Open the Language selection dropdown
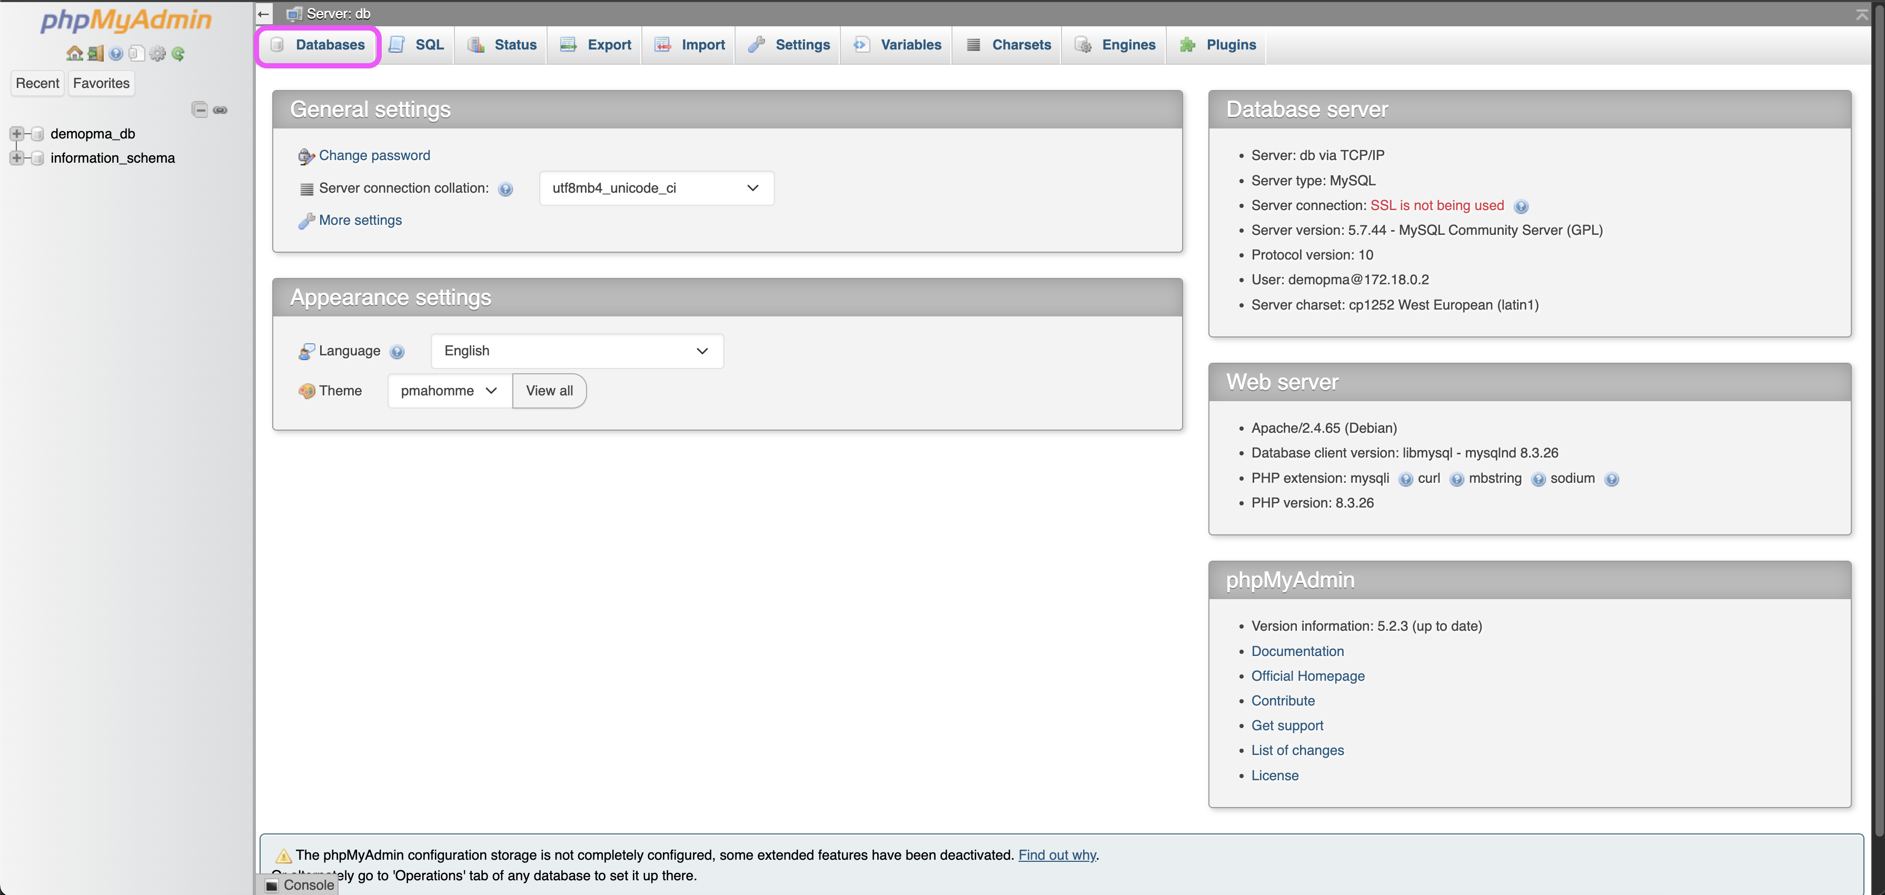The width and height of the screenshot is (1885, 895). click(x=577, y=351)
